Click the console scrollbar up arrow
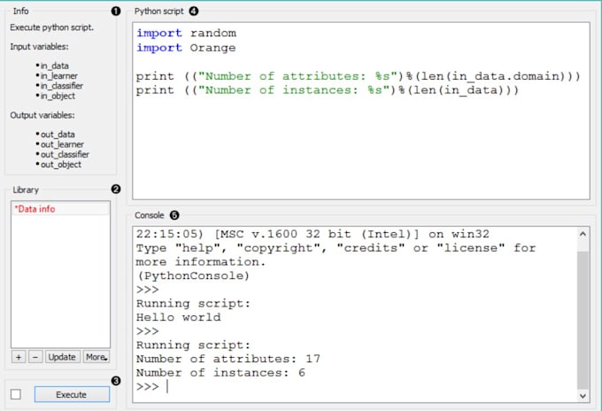The image size is (602, 411). pyautogui.click(x=583, y=234)
